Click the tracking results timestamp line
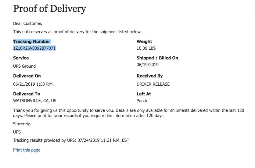 (x=71, y=141)
